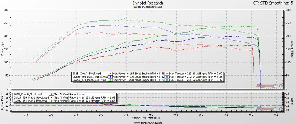Click the green Max Power swatch for Map5 E30

pyautogui.click(x=110, y=80)
